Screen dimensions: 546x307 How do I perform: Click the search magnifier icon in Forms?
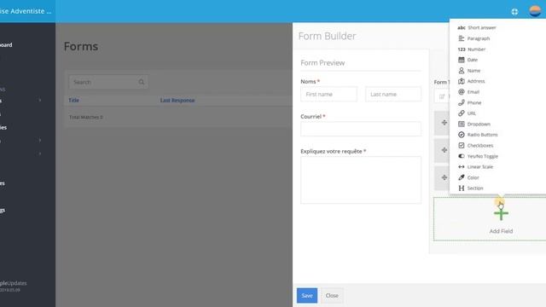click(x=142, y=82)
